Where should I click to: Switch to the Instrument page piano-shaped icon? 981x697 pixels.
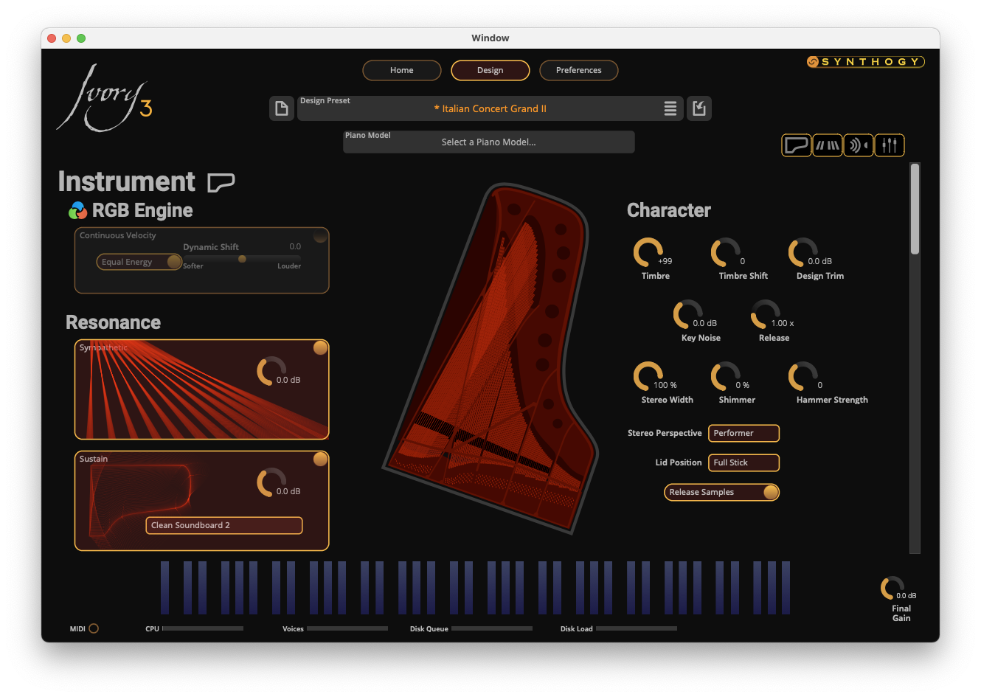coord(797,145)
